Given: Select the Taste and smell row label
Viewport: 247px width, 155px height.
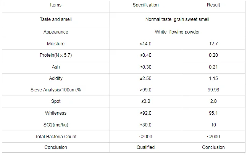Looking at the screenshot, I should 55,19.
